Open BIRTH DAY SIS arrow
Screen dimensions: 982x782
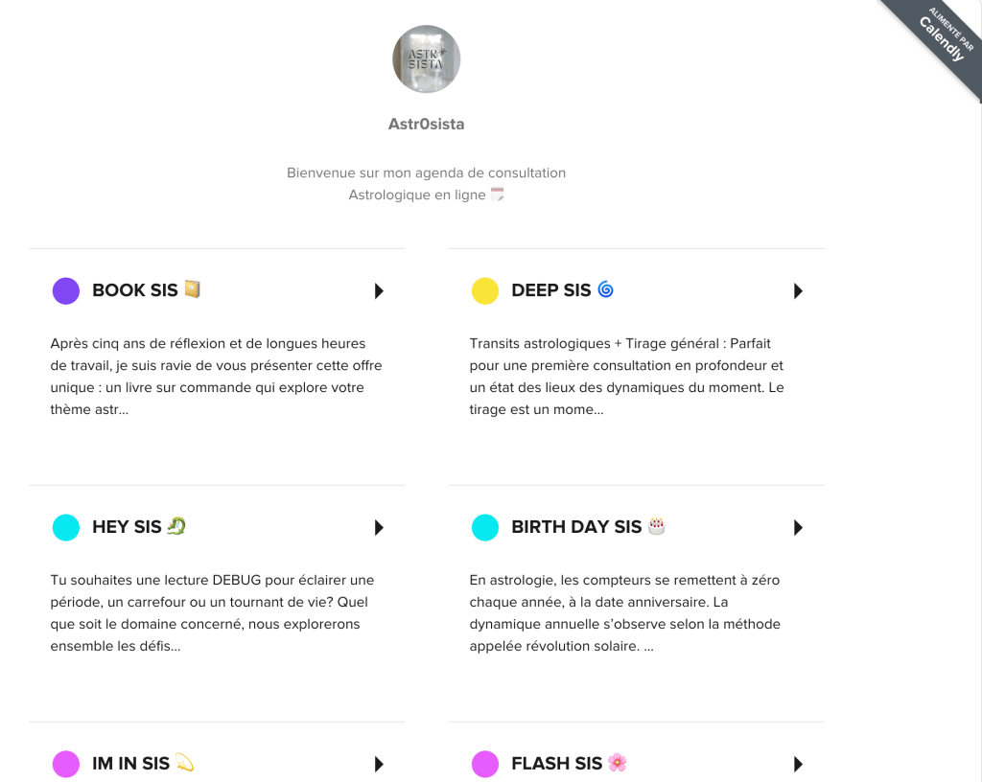[x=798, y=527]
